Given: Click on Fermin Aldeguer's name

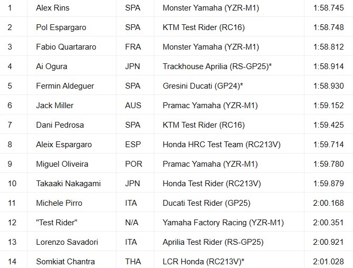Looking at the screenshot, I should [x=63, y=86].
